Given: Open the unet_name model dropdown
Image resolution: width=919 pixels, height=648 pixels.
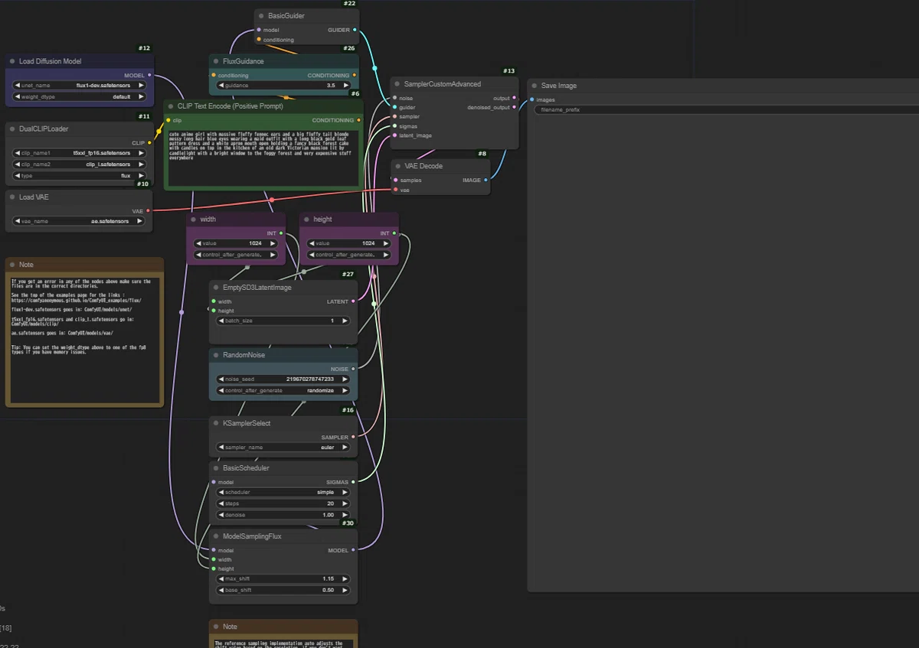Looking at the screenshot, I should pos(80,86).
